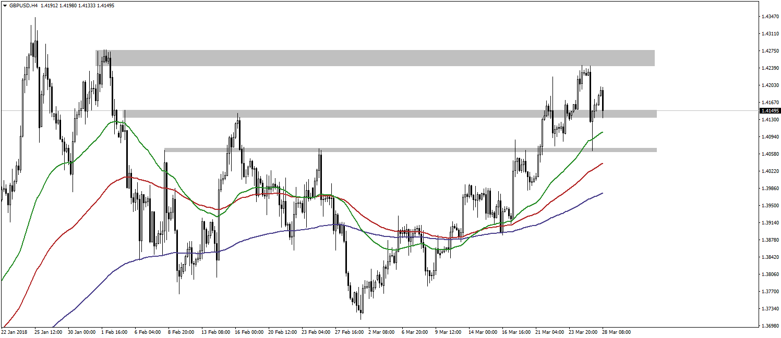Click price axis label 1.42390

coord(770,68)
